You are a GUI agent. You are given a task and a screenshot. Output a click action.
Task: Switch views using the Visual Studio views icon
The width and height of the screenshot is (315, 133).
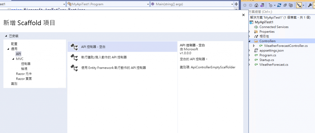point(262,6)
